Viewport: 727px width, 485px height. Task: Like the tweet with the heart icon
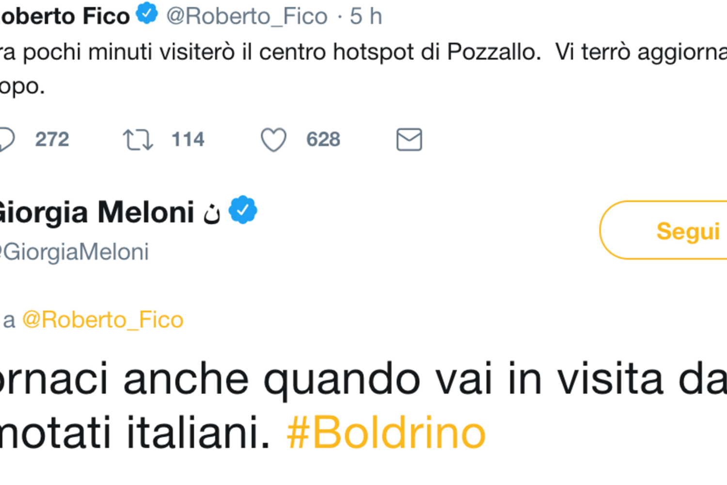tap(273, 140)
